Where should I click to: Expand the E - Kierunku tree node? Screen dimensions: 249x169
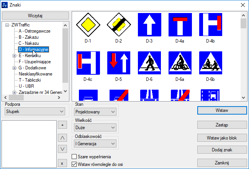[x=14, y=56]
